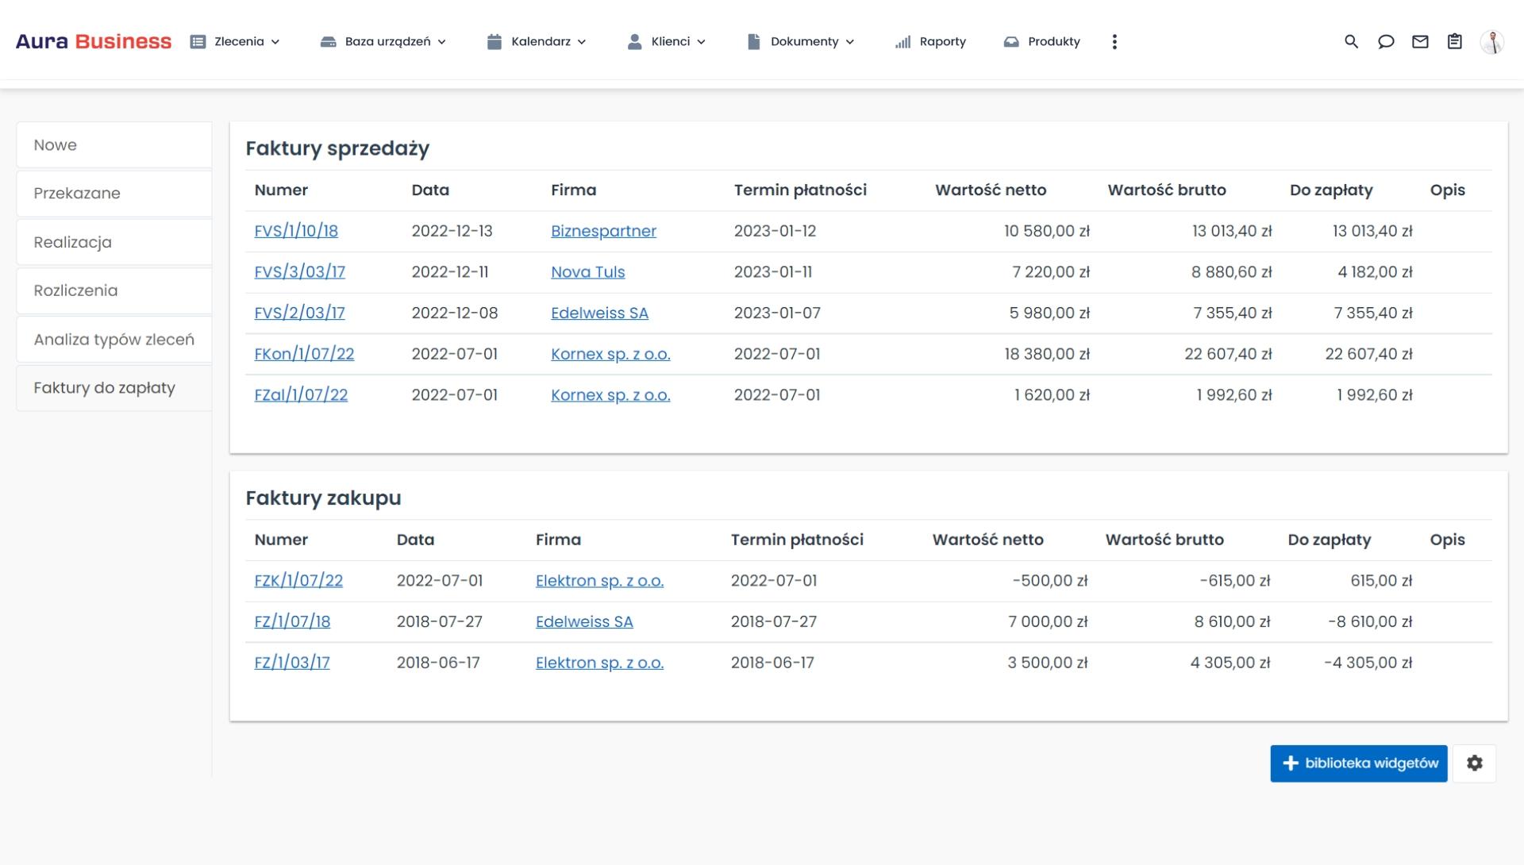Click the Klienci person icon
The height and width of the screenshot is (865, 1524).
[634, 41]
